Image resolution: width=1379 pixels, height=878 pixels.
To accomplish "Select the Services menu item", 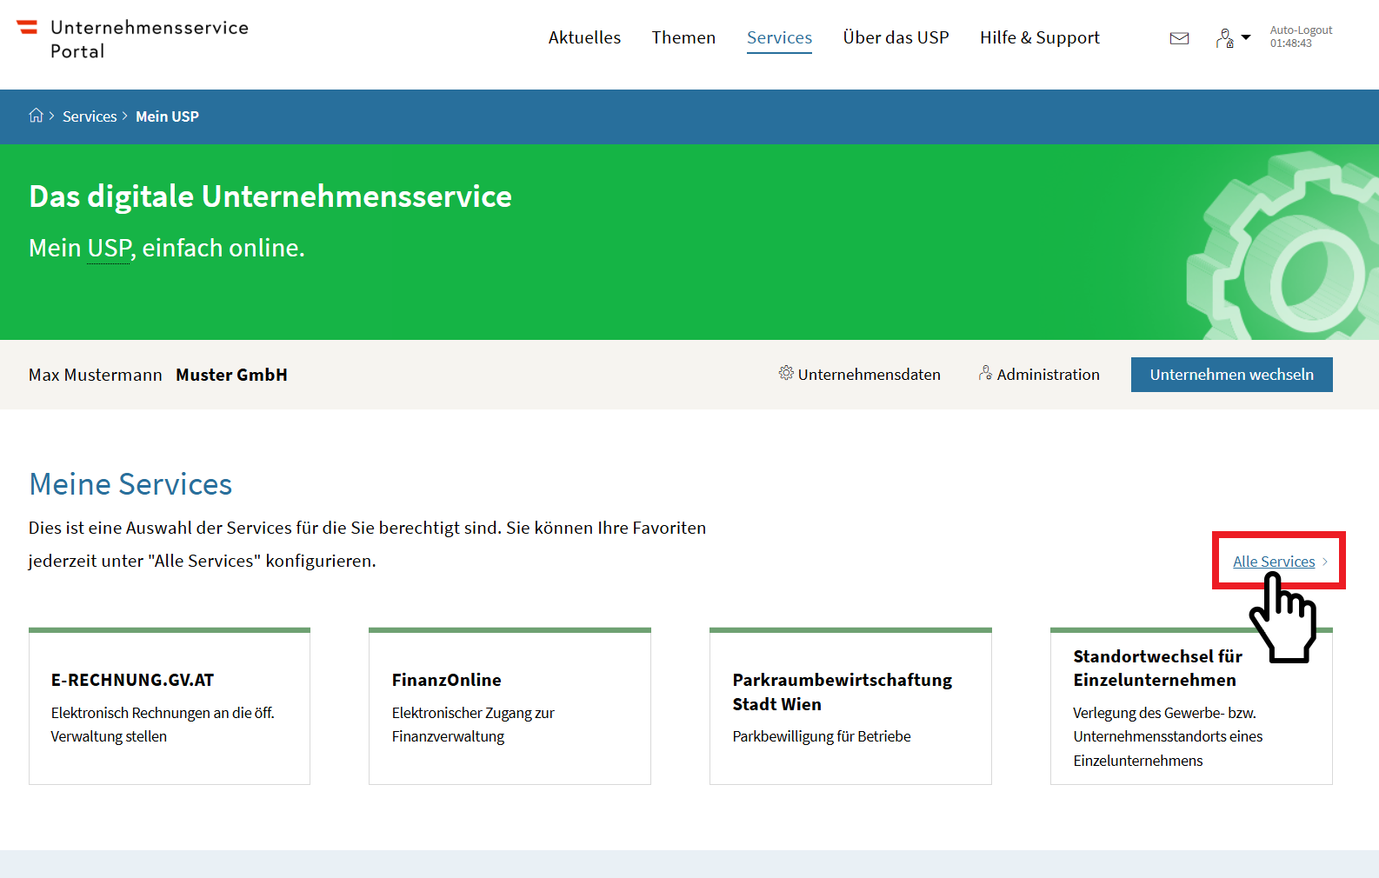I will tap(779, 37).
